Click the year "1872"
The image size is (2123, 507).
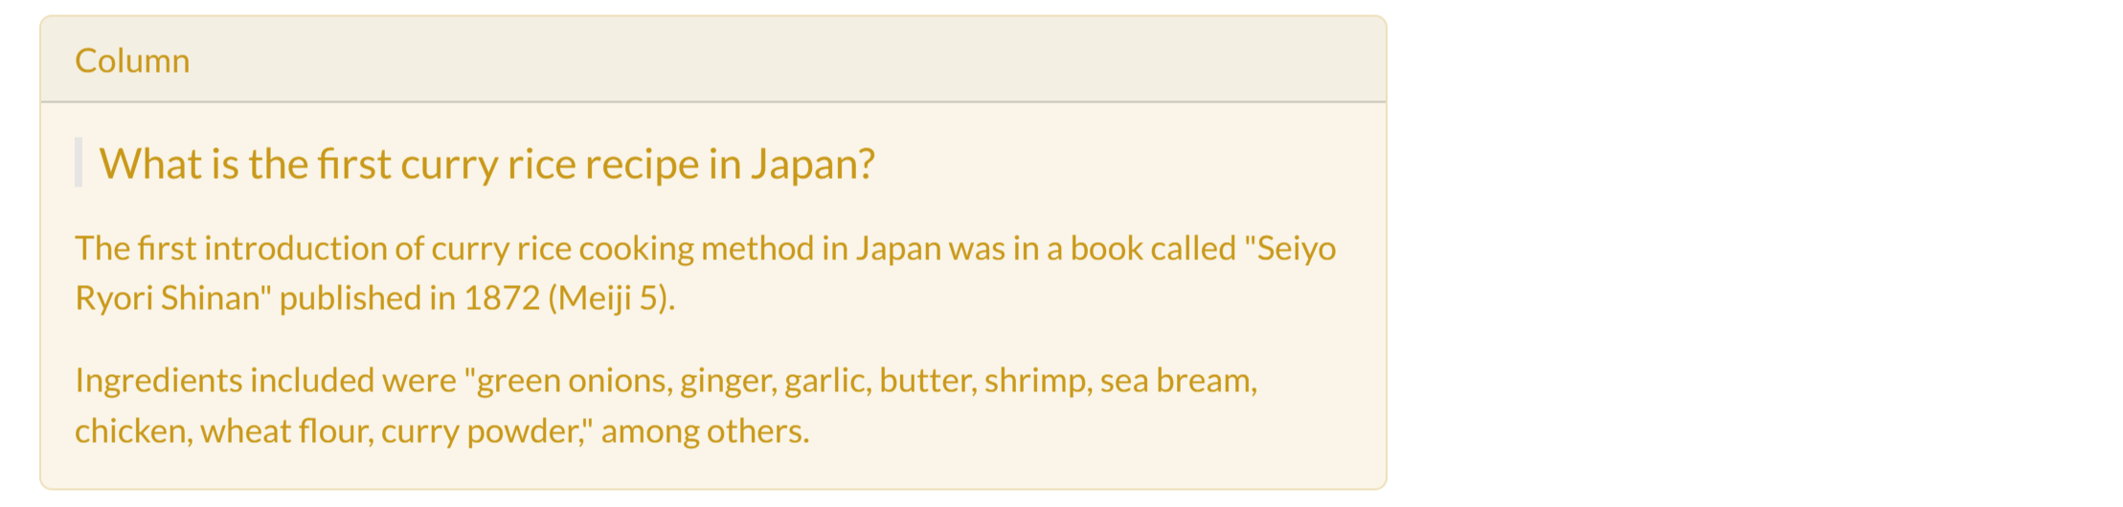coord(502,298)
